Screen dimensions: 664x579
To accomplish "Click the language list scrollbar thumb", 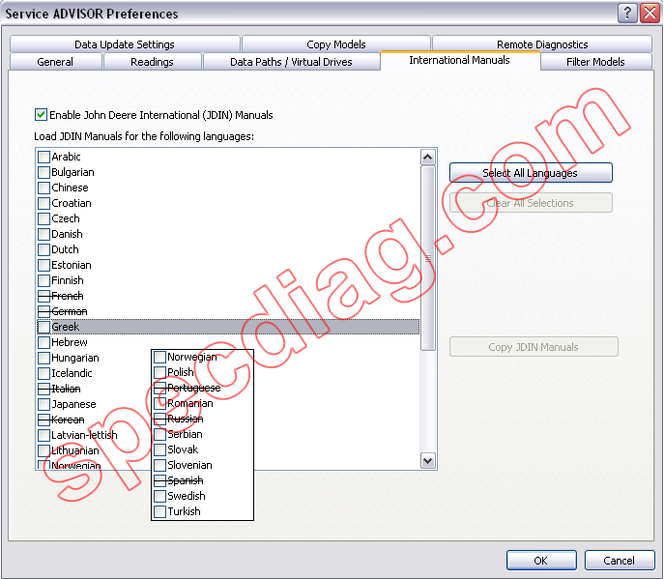I will click(428, 256).
